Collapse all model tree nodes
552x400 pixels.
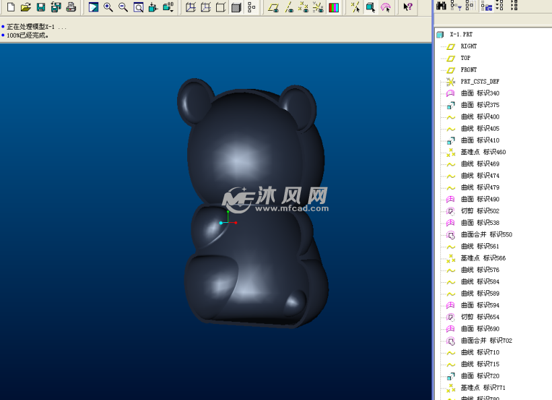click(514, 5)
